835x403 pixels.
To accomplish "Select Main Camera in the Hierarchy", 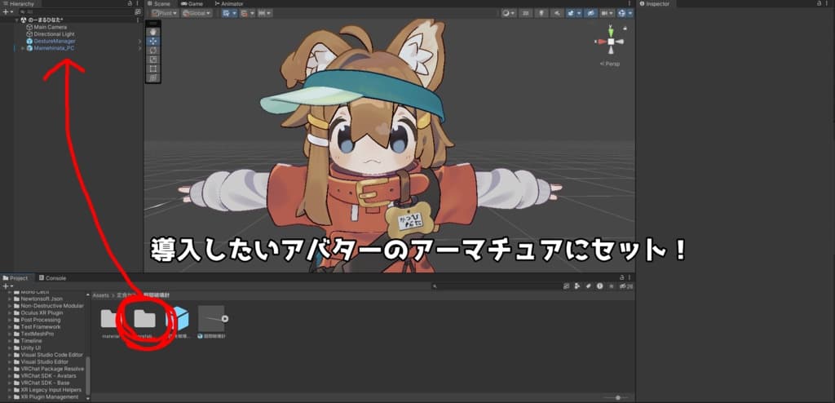I will point(51,27).
